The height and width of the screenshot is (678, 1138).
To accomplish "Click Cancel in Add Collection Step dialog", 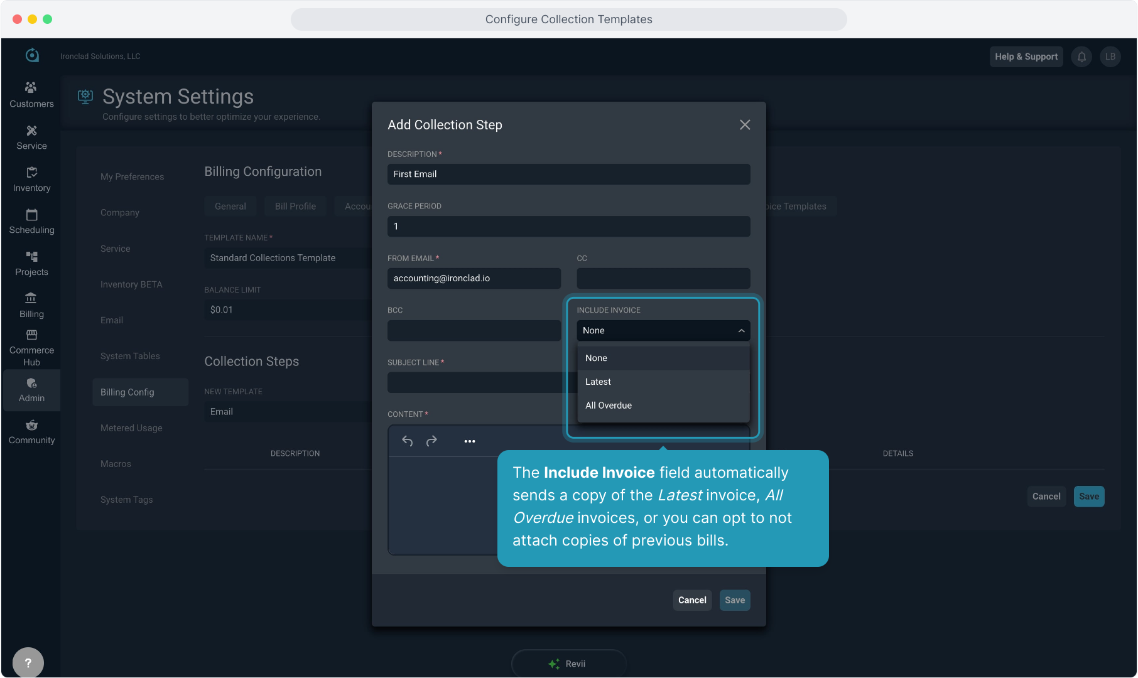I will (x=692, y=600).
